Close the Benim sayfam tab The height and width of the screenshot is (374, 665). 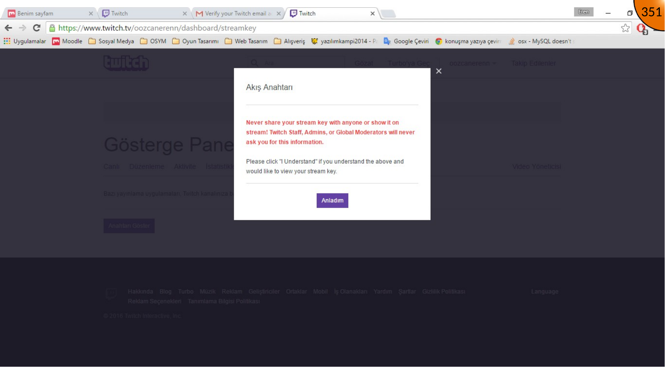pyautogui.click(x=91, y=14)
